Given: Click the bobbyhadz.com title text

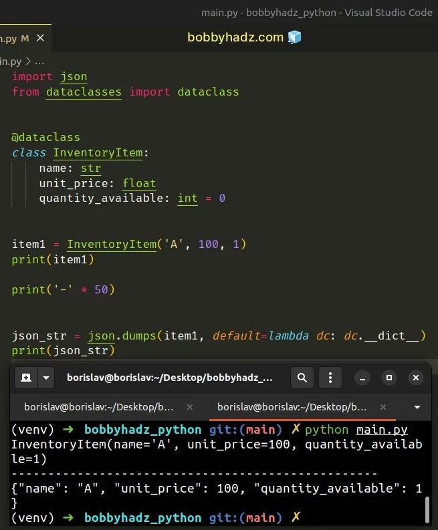Looking at the screenshot, I should click(x=235, y=37).
